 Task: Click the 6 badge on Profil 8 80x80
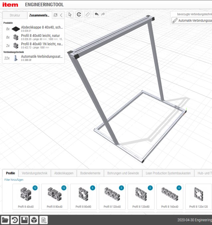pos(92,188)
